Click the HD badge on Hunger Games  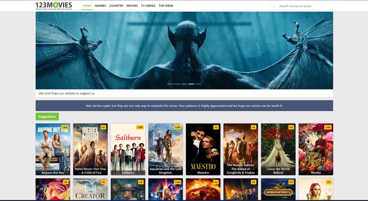(253, 127)
